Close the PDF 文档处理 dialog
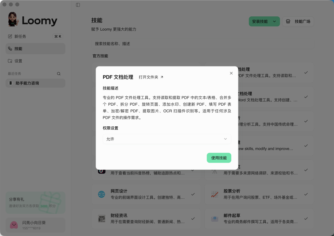The image size is (334, 236). click(x=231, y=73)
